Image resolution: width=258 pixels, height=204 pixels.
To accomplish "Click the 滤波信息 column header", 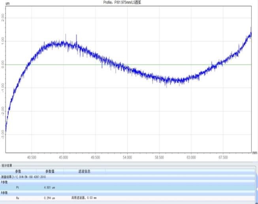I will coord(84,172).
